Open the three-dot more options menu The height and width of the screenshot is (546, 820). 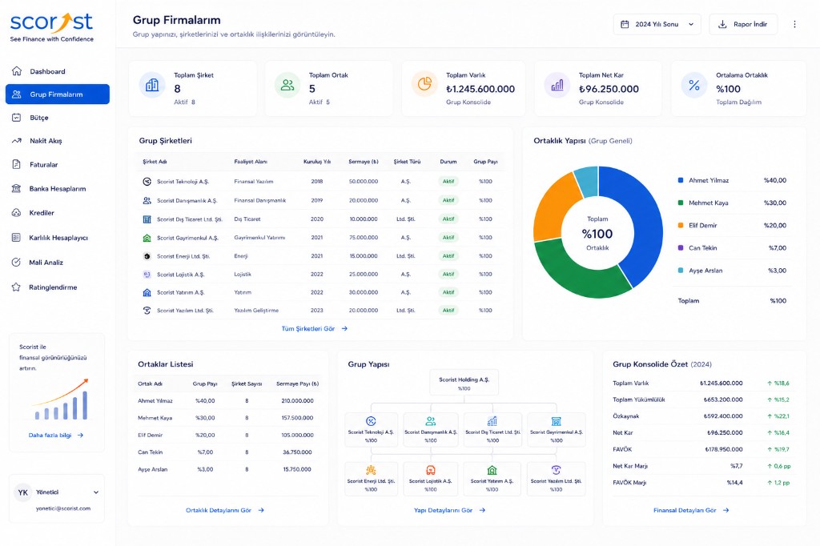794,24
